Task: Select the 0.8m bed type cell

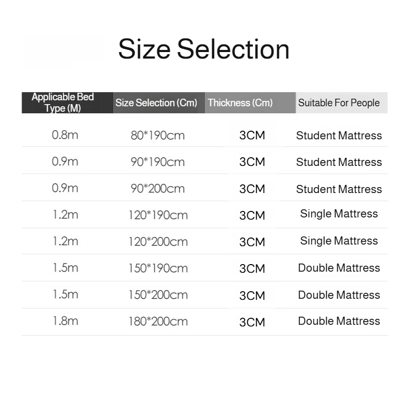Action: 65,135
